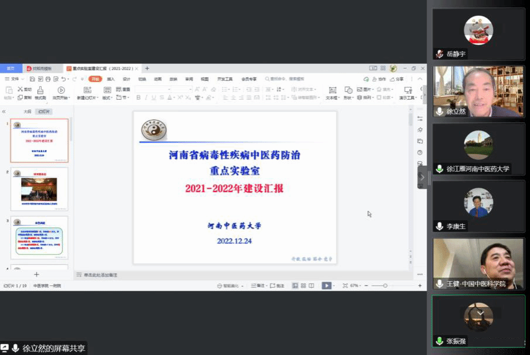Switch to the 大纲 outline tab

27,111
